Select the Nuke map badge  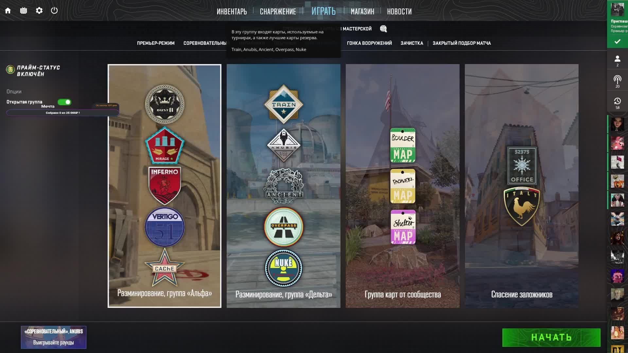284,268
